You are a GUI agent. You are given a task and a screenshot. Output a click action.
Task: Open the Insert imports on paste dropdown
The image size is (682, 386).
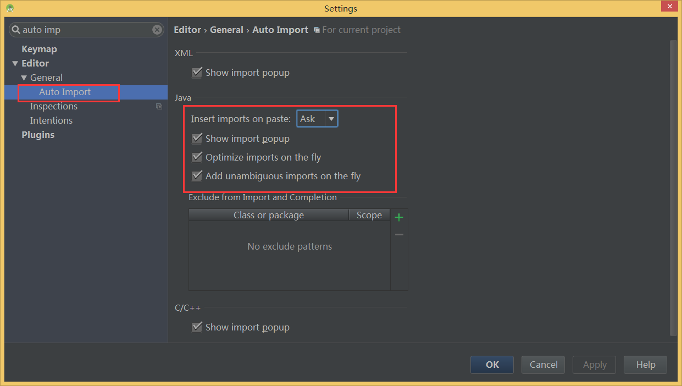[x=317, y=119]
